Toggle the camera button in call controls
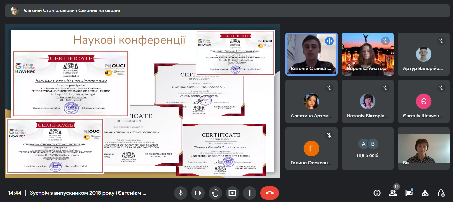453x202 pixels. (x=198, y=193)
